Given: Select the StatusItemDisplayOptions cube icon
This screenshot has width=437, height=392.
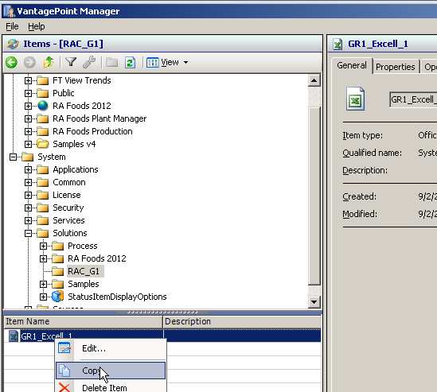Looking at the screenshot, I should point(57,297).
